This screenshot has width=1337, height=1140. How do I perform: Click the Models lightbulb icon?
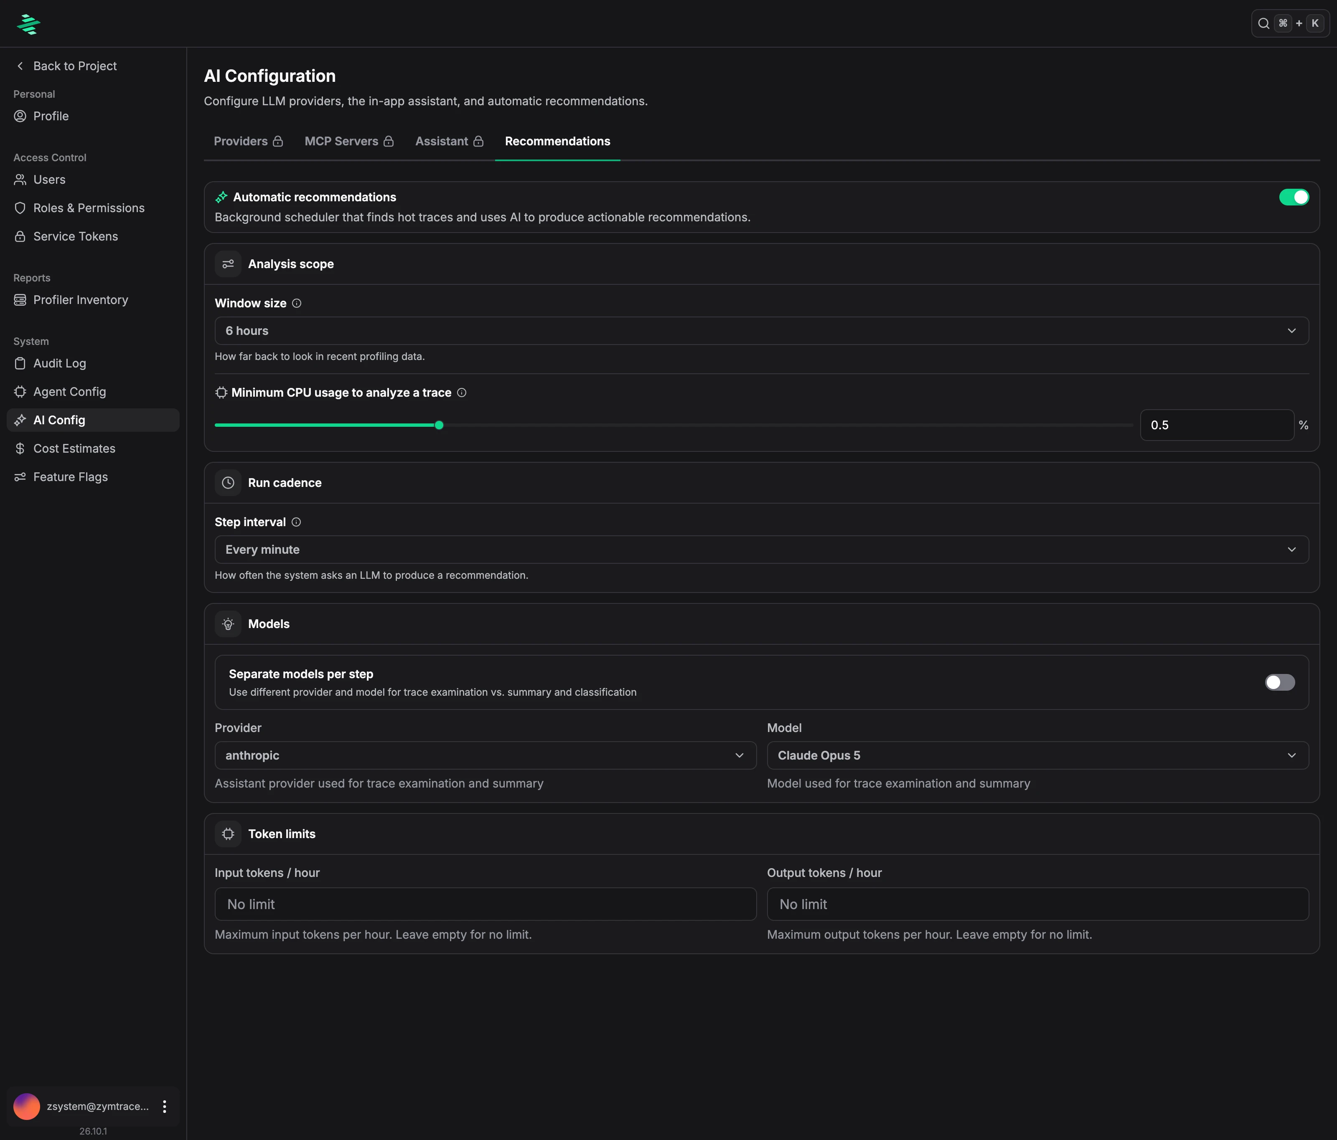pos(228,623)
